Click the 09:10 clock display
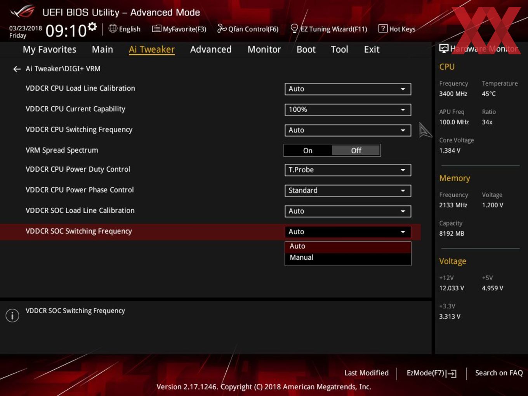 point(66,31)
